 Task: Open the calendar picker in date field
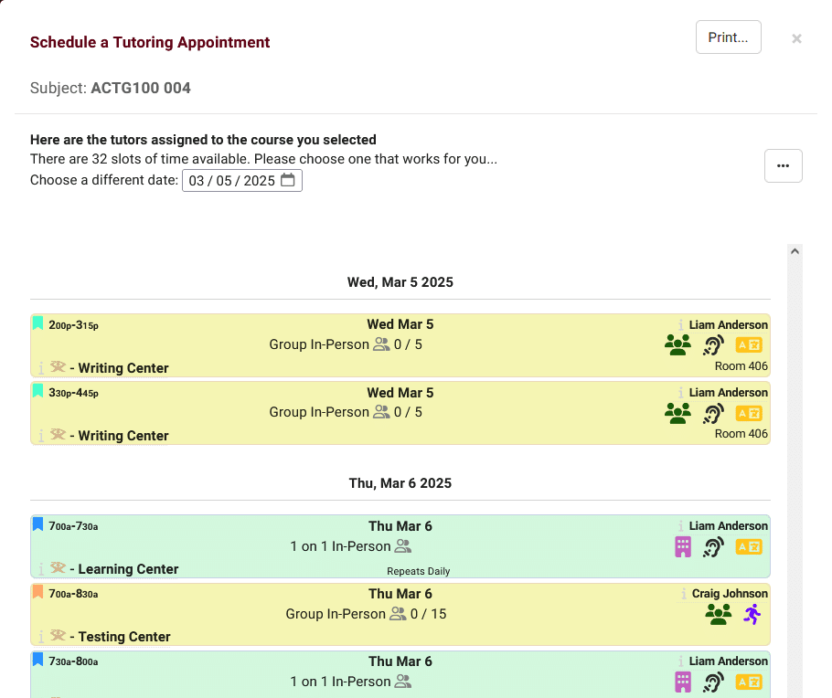[x=287, y=181]
